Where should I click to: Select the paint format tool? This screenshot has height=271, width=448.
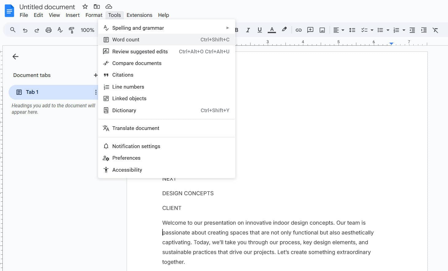[71, 30]
